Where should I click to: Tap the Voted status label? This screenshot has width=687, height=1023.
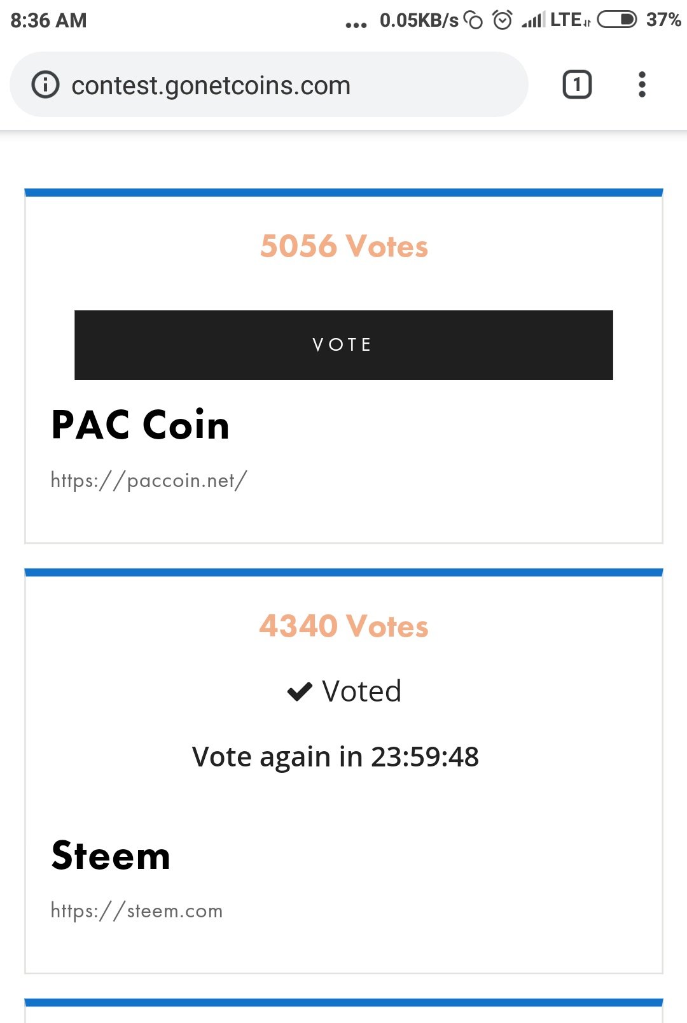tap(361, 691)
